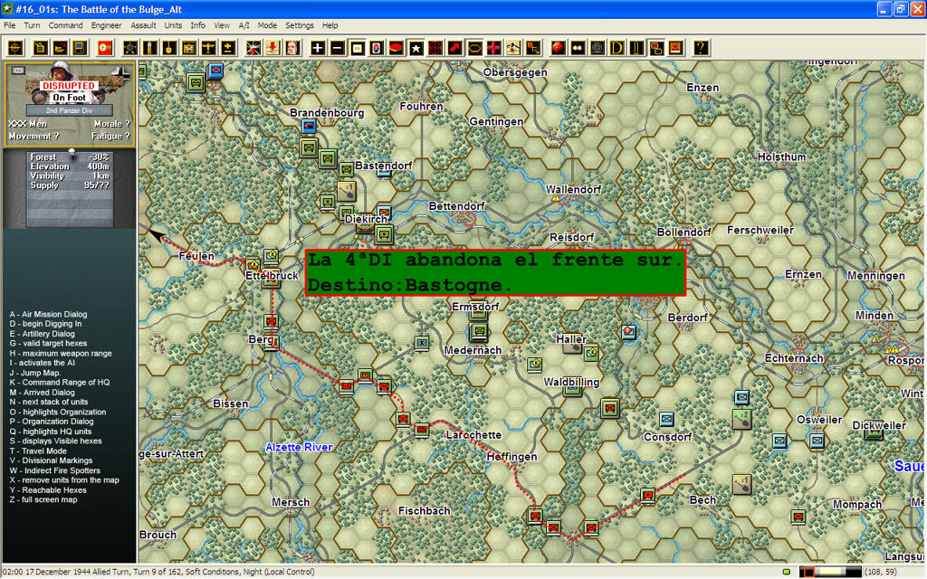Click the two white dots toolbar icon
The image size is (927, 579).
point(578,48)
